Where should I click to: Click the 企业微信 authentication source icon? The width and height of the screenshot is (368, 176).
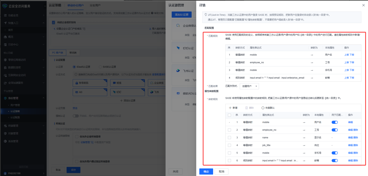click(178, 26)
